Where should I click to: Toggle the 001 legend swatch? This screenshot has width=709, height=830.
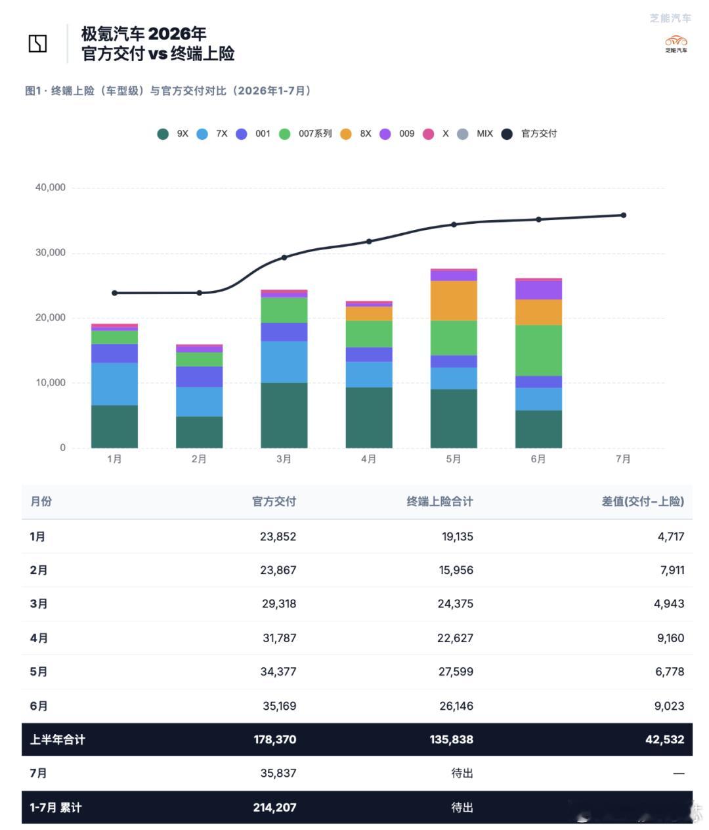point(242,134)
